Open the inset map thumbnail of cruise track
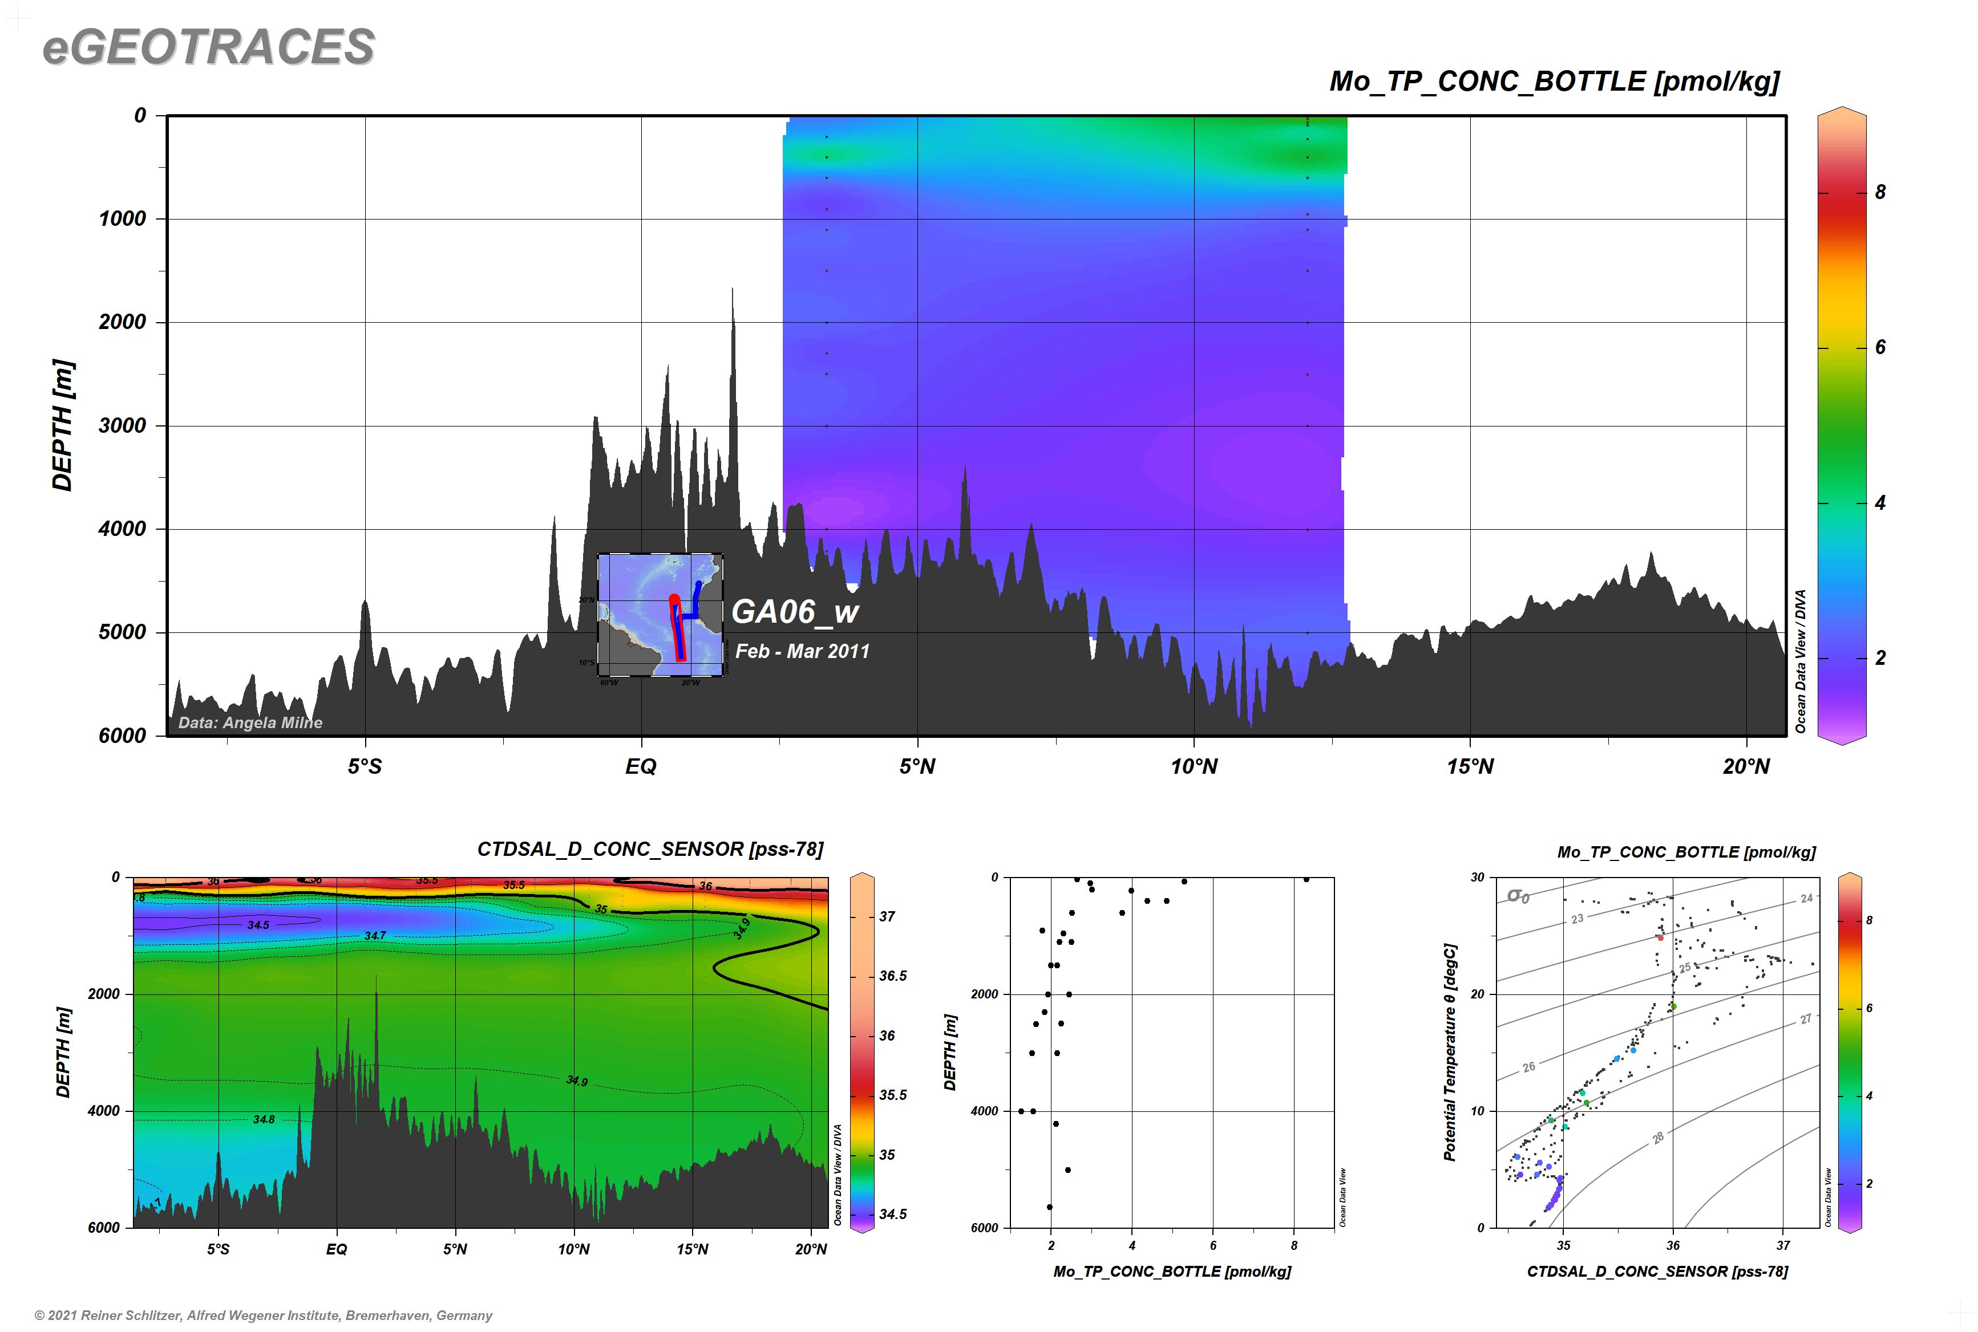 (x=660, y=614)
